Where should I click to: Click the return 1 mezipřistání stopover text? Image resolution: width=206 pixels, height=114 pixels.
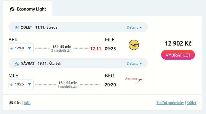pyautogui.click(x=68, y=87)
